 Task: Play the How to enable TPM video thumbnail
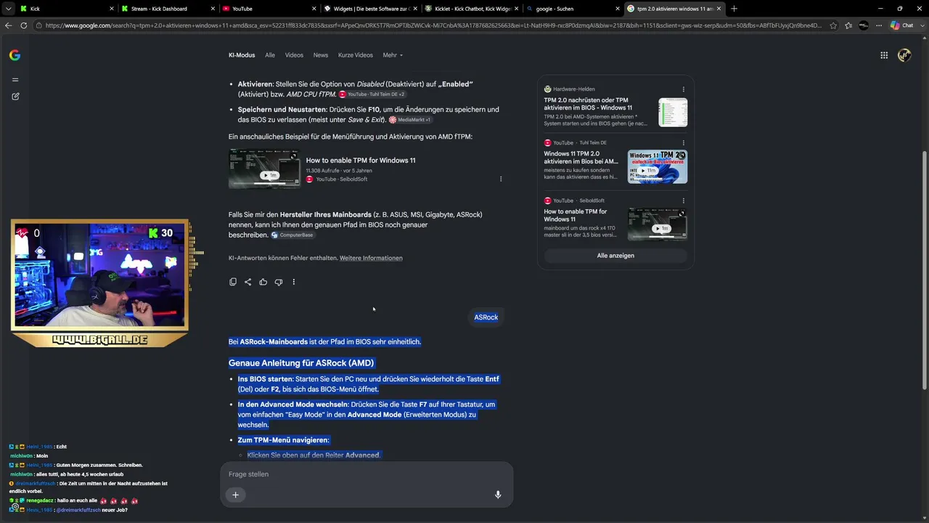264,169
